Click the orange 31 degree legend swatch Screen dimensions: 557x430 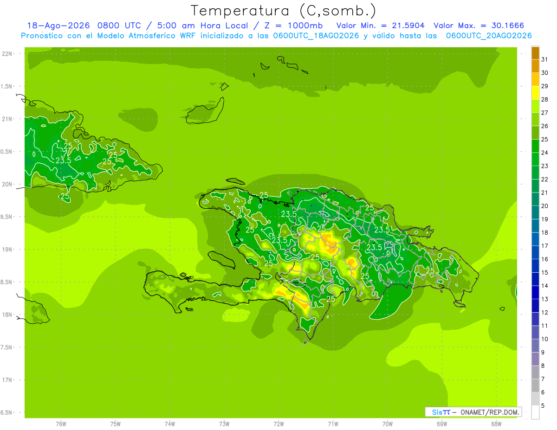pos(535,54)
